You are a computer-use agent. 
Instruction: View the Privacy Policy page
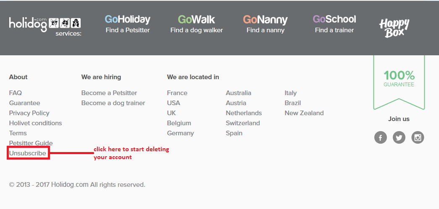click(x=29, y=113)
